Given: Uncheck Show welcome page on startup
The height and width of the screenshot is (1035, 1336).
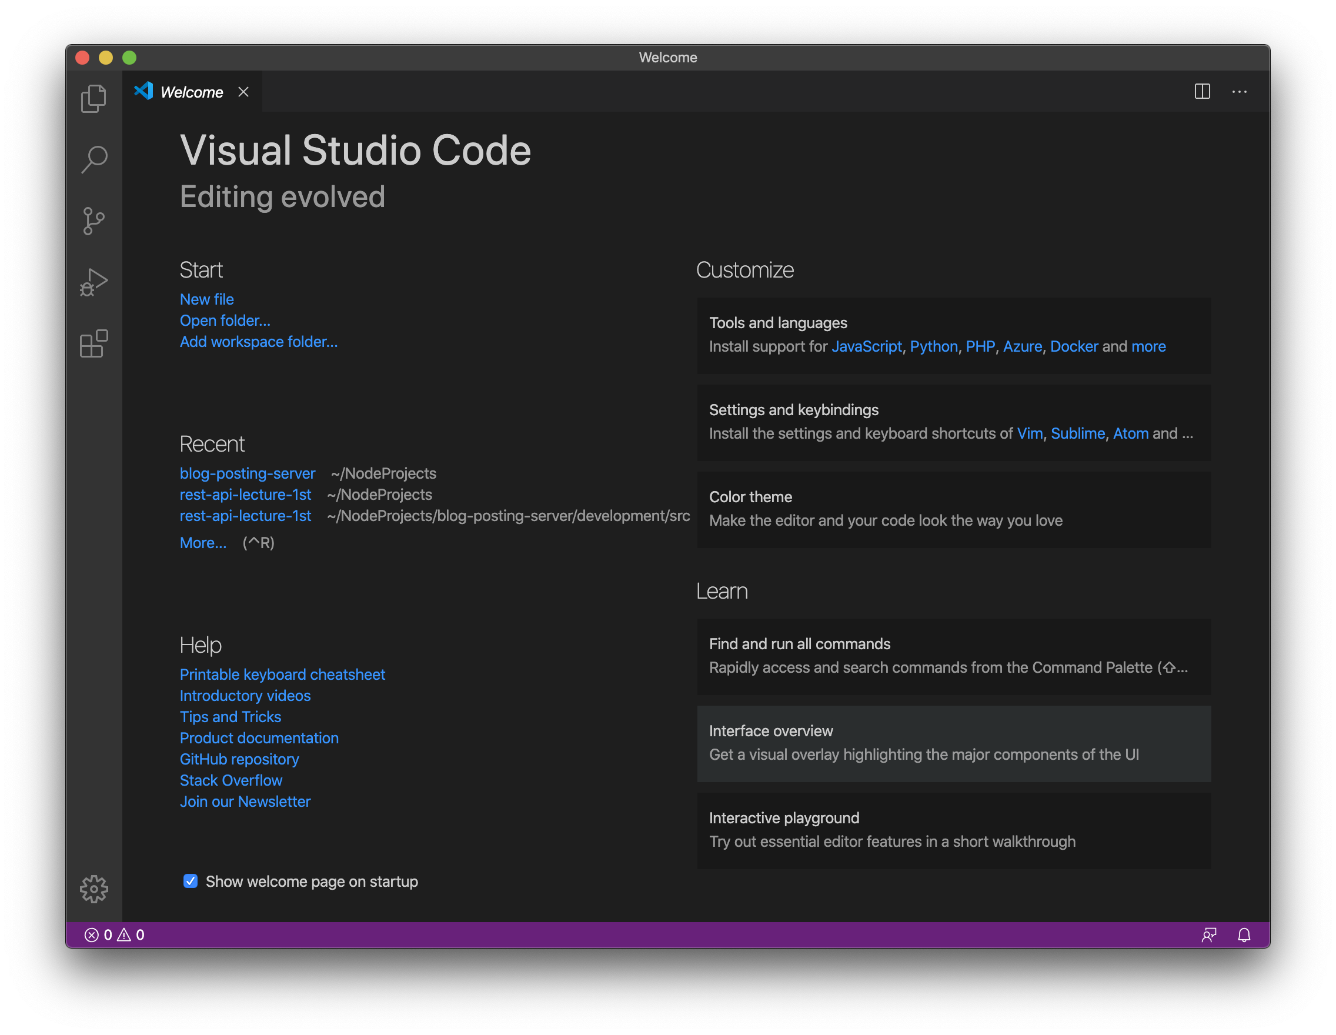Looking at the screenshot, I should pos(191,881).
